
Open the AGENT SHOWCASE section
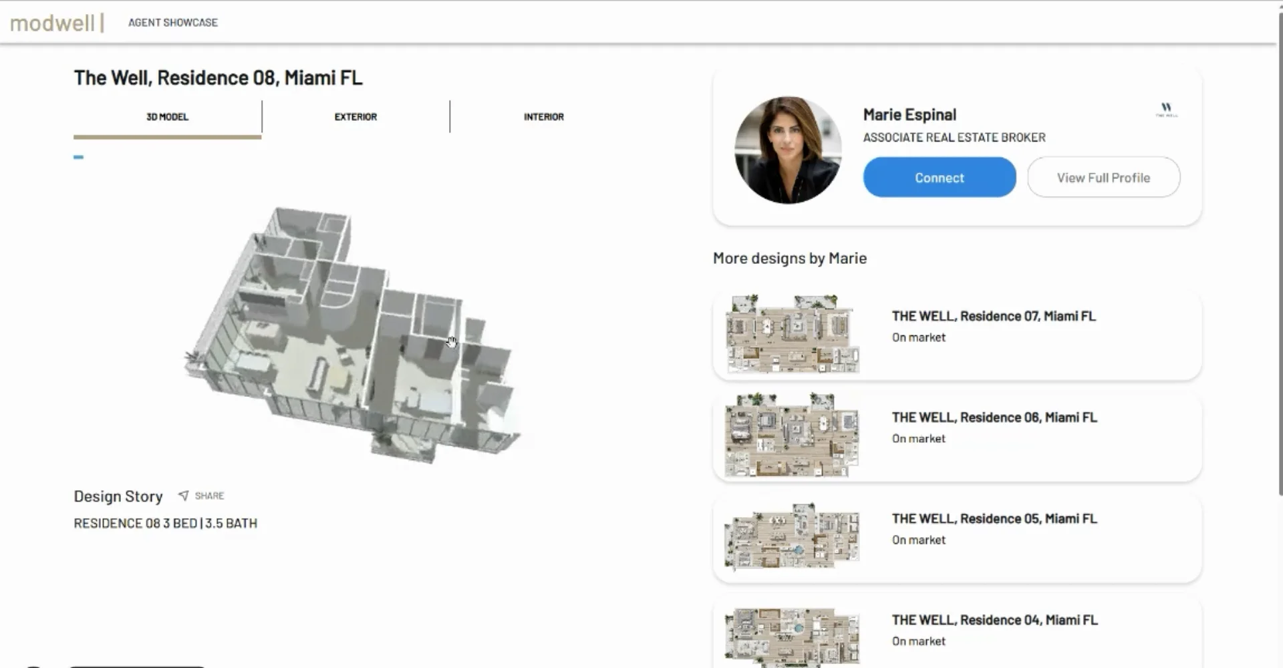point(172,22)
